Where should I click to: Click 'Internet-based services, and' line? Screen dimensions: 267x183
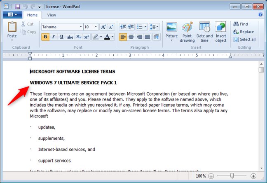[67, 150]
